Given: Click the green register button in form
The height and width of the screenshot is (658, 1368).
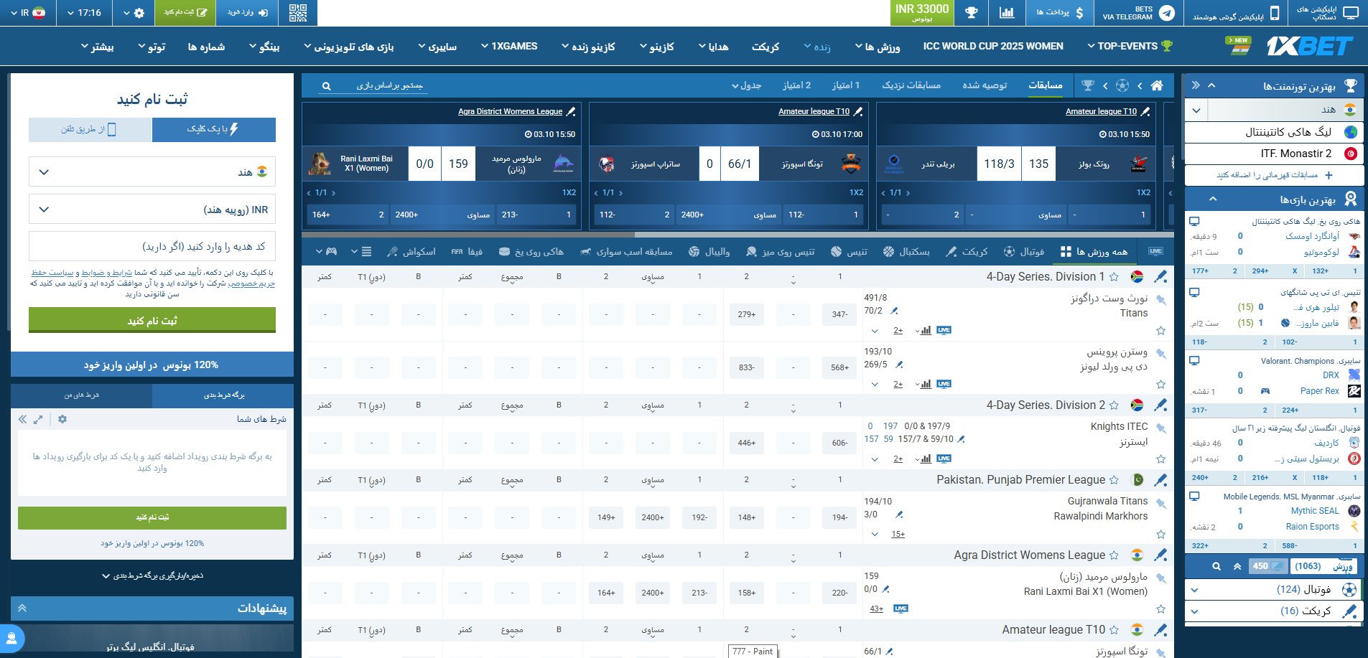Looking at the screenshot, I should (152, 320).
